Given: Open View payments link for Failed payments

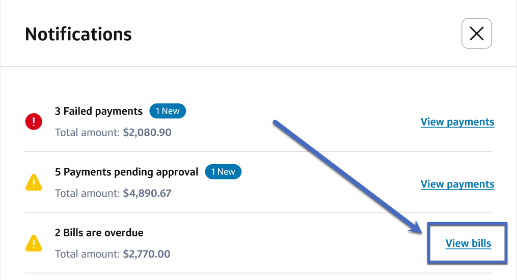Looking at the screenshot, I should pyautogui.click(x=457, y=122).
